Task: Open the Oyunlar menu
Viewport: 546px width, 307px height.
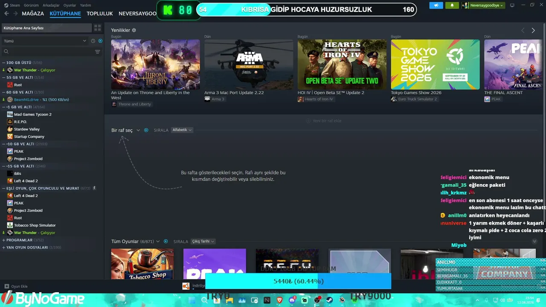Action: (70, 5)
